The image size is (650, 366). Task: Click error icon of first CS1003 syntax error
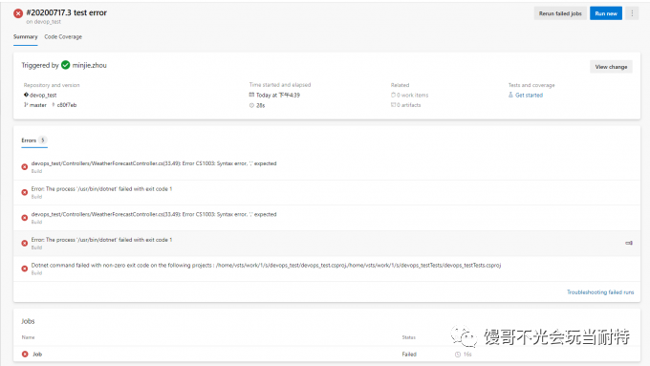tap(25, 166)
